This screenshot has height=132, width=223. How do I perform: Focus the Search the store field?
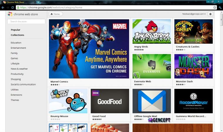click(x=26, y=21)
